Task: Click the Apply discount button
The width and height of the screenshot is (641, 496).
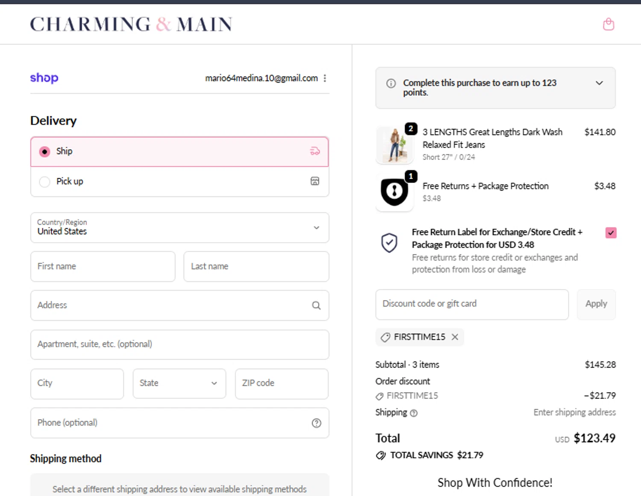Action: click(x=596, y=304)
